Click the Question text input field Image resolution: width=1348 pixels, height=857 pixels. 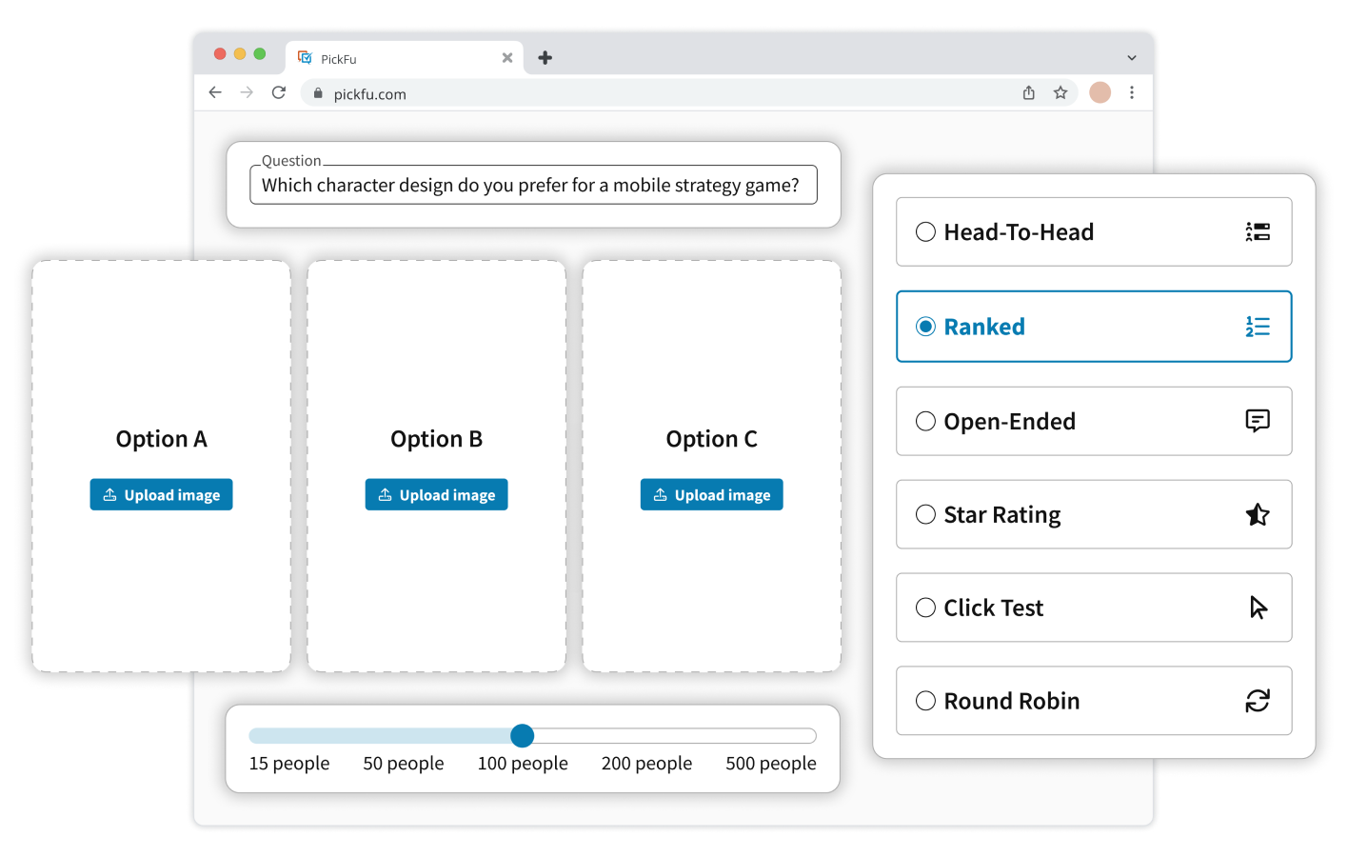coord(533,185)
